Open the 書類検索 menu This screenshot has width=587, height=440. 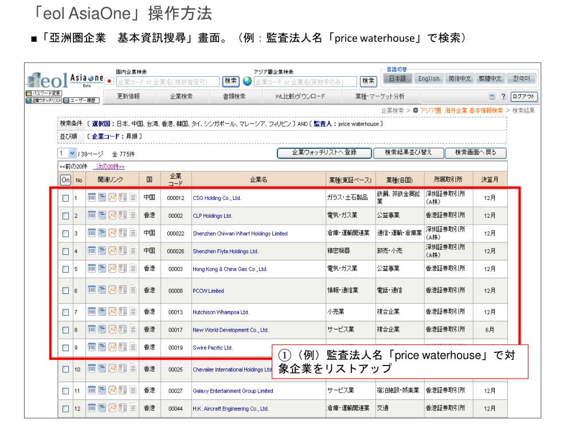tap(234, 96)
